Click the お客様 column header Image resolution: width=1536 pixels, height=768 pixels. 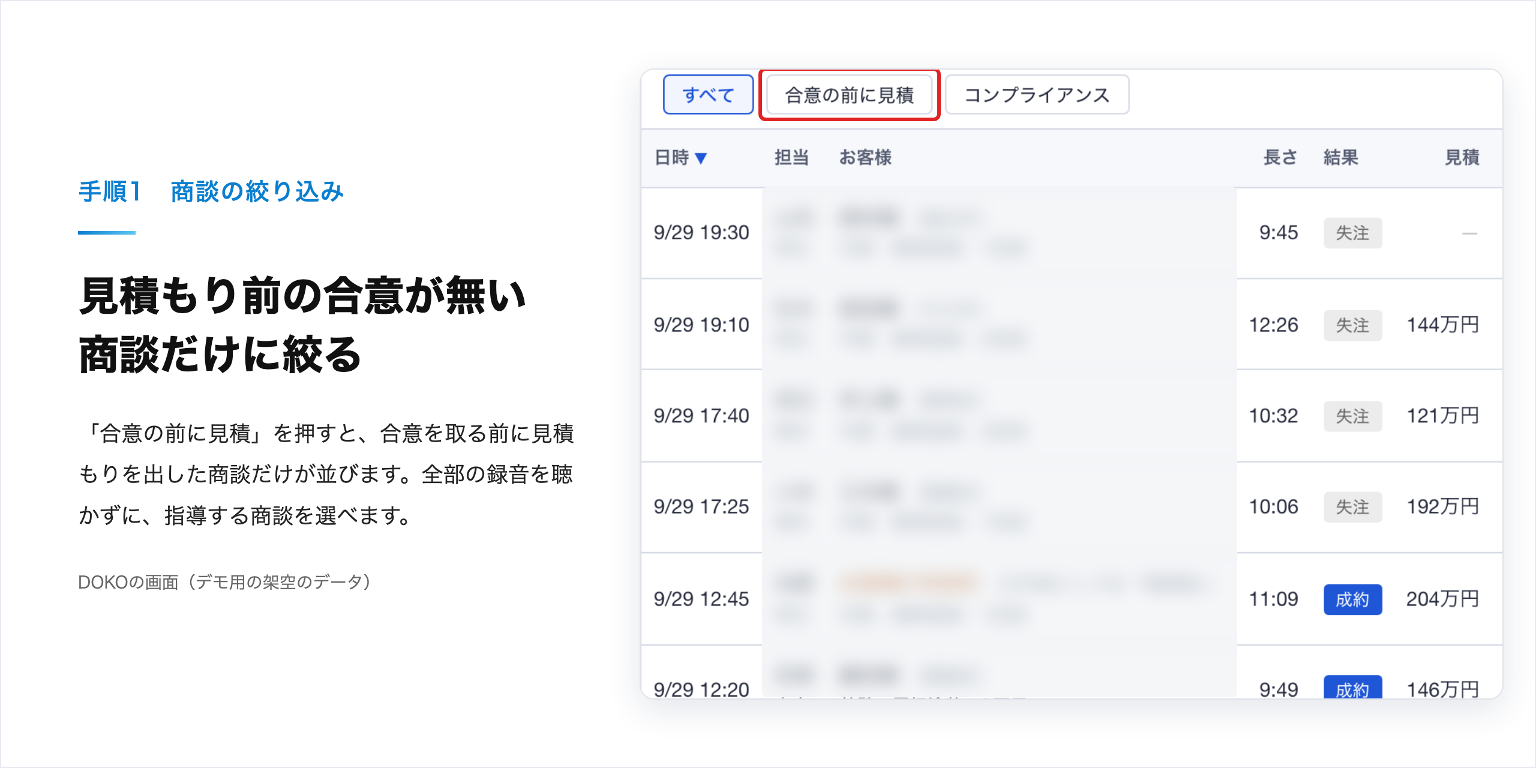(x=865, y=158)
